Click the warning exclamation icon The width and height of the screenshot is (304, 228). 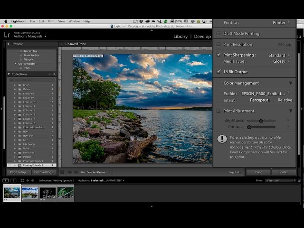(222, 139)
